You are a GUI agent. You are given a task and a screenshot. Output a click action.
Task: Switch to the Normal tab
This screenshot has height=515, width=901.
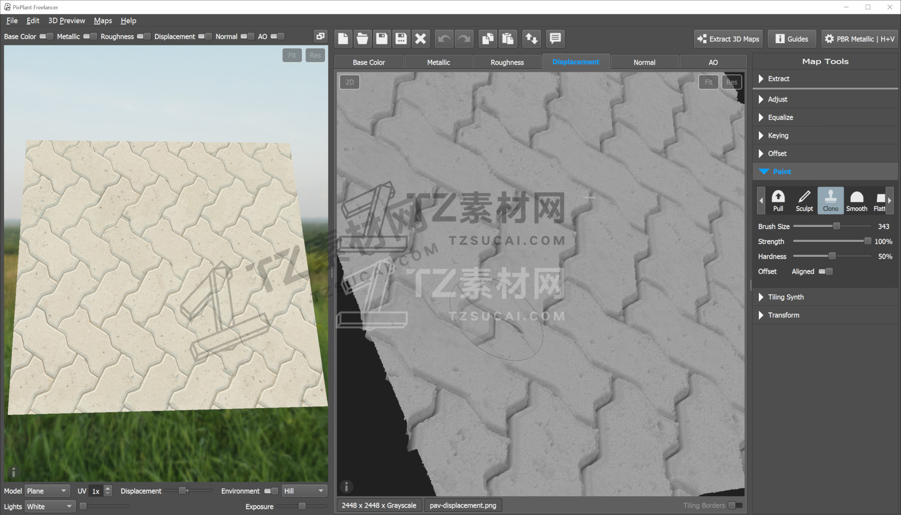tap(645, 62)
